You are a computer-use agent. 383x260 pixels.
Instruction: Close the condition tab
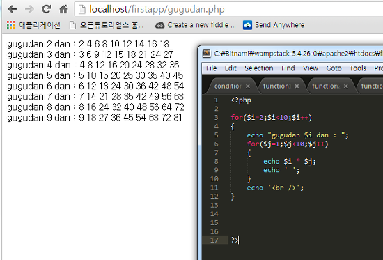(x=248, y=86)
